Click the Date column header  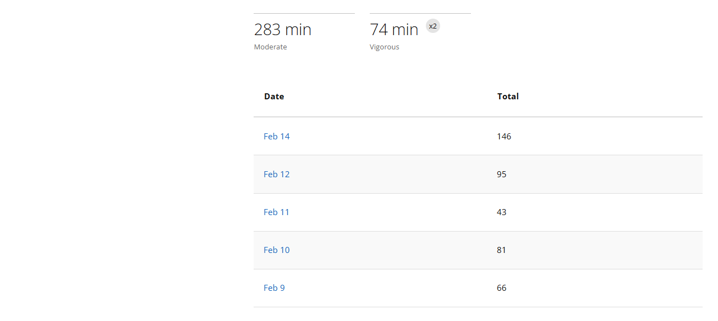click(274, 97)
